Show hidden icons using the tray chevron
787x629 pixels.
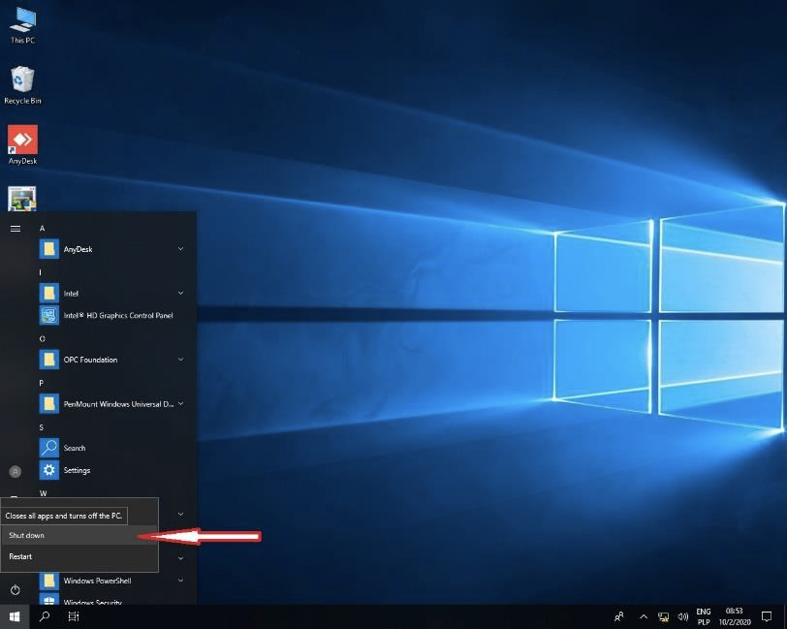click(643, 616)
